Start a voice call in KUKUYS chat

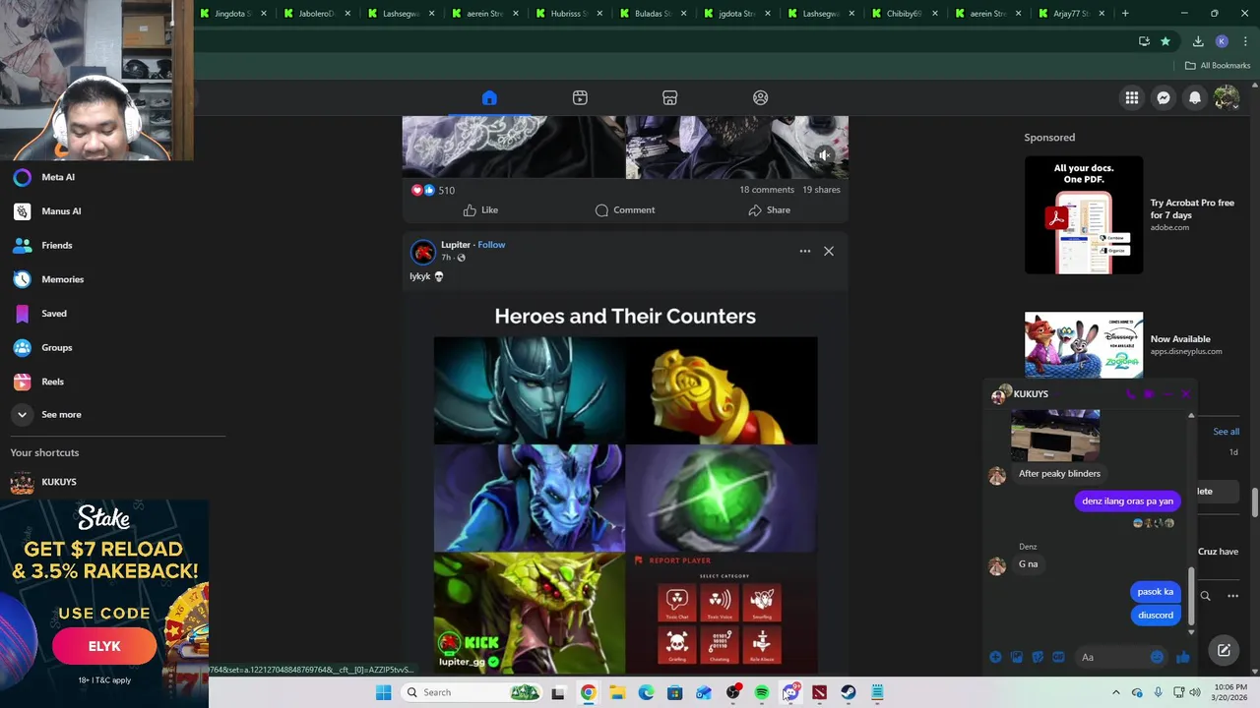tap(1130, 394)
